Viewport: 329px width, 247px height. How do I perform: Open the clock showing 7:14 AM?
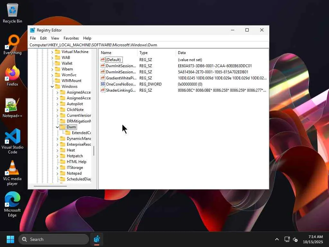coord(313,239)
